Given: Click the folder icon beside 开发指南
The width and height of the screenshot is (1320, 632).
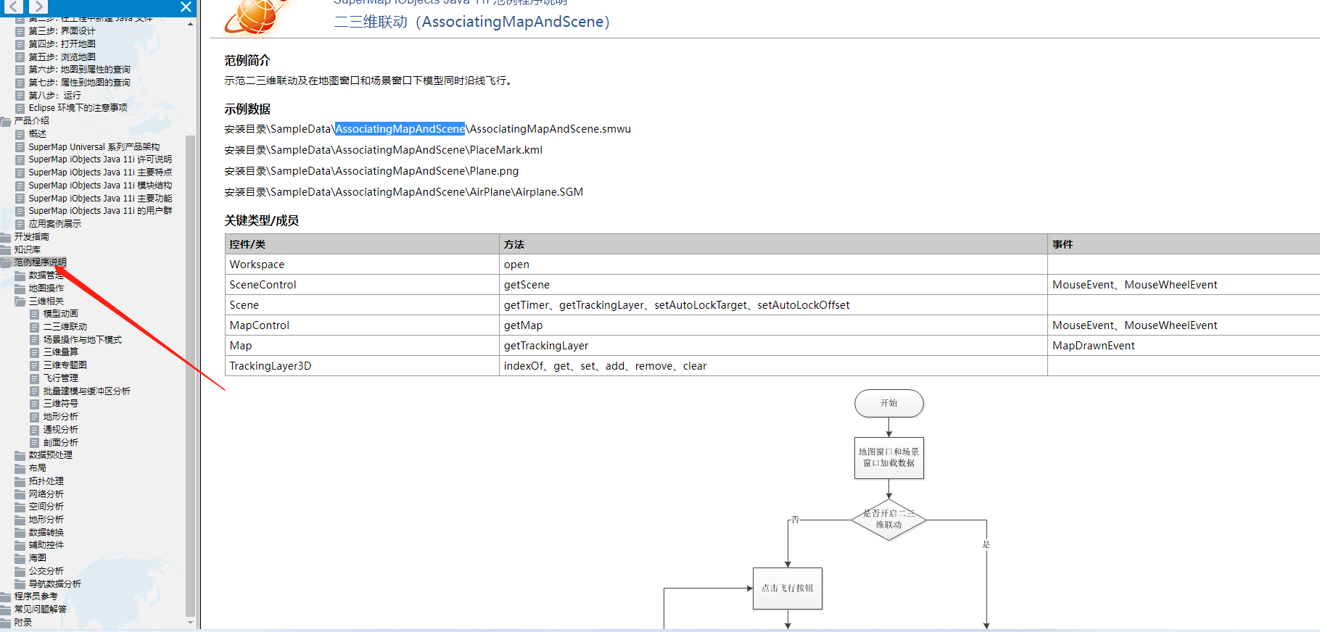Looking at the screenshot, I should [6, 237].
